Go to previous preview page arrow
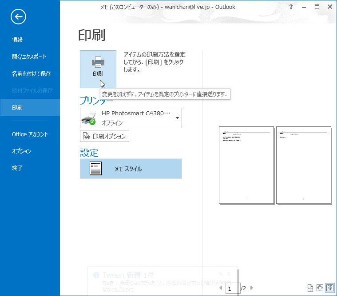 (221, 288)
